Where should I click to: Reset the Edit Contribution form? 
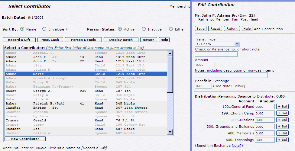215,29
